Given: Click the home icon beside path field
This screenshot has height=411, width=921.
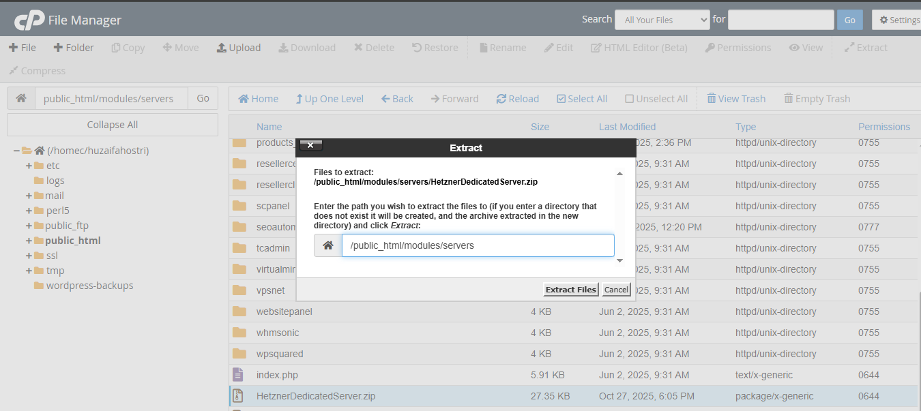Looking at the screenshot, I should [21, 98].
